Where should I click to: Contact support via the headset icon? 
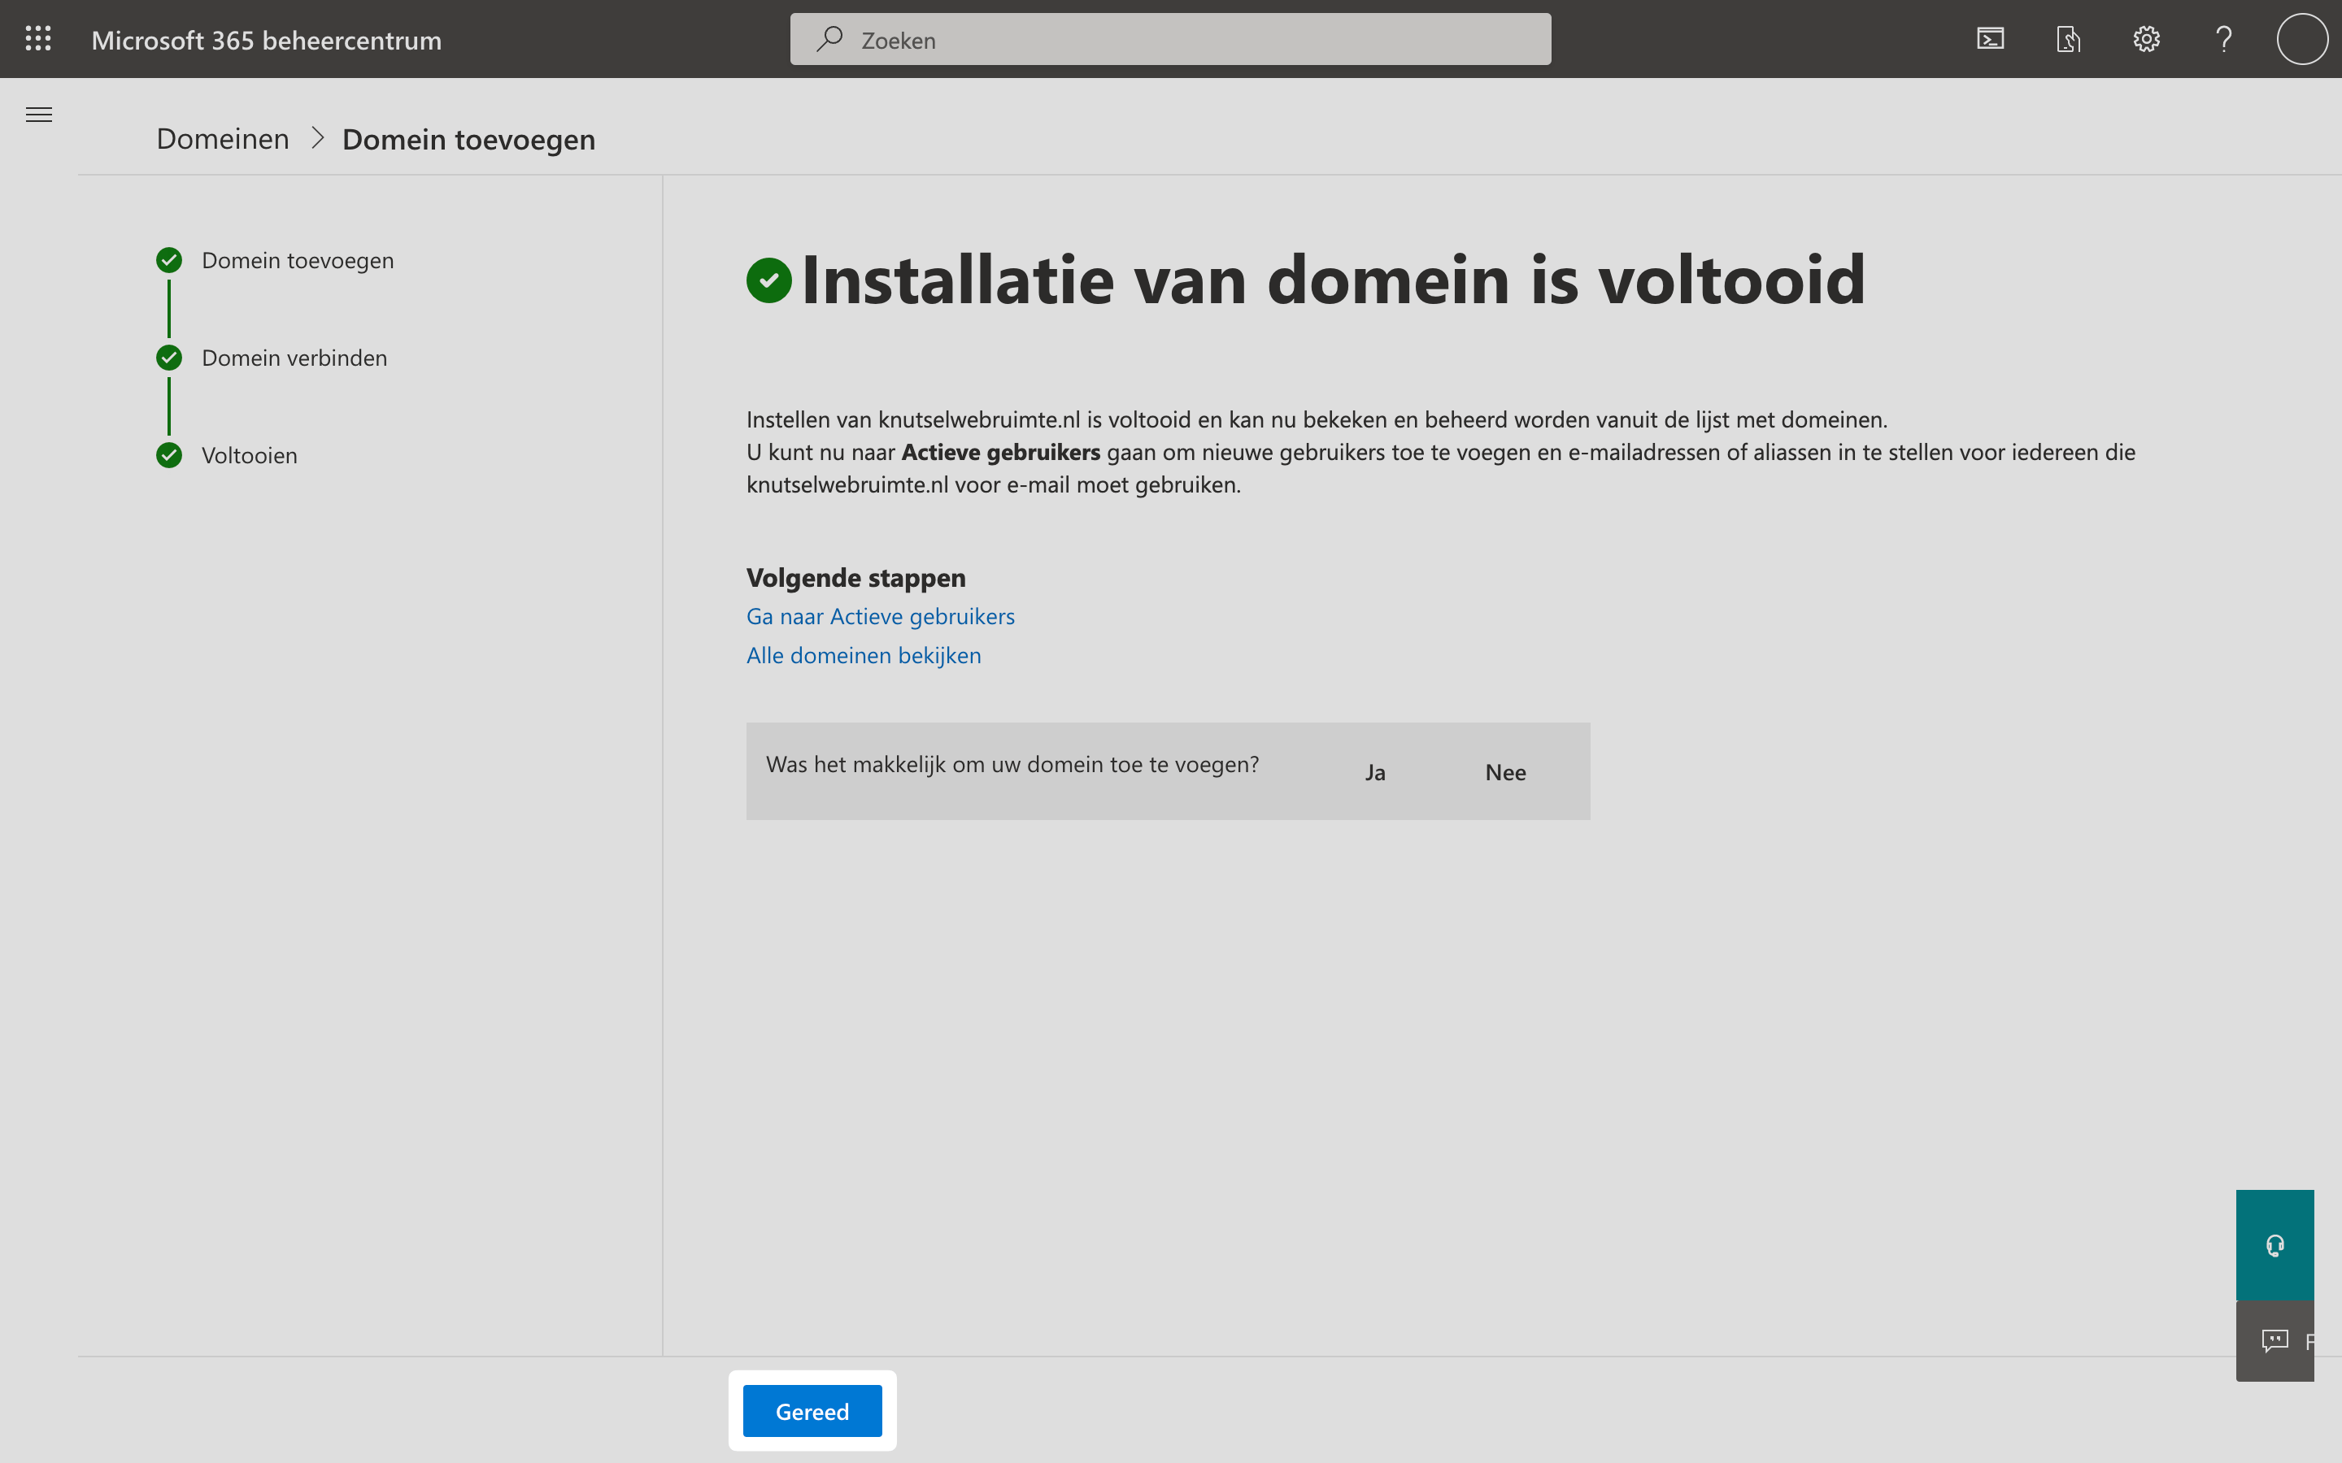2275,1244
